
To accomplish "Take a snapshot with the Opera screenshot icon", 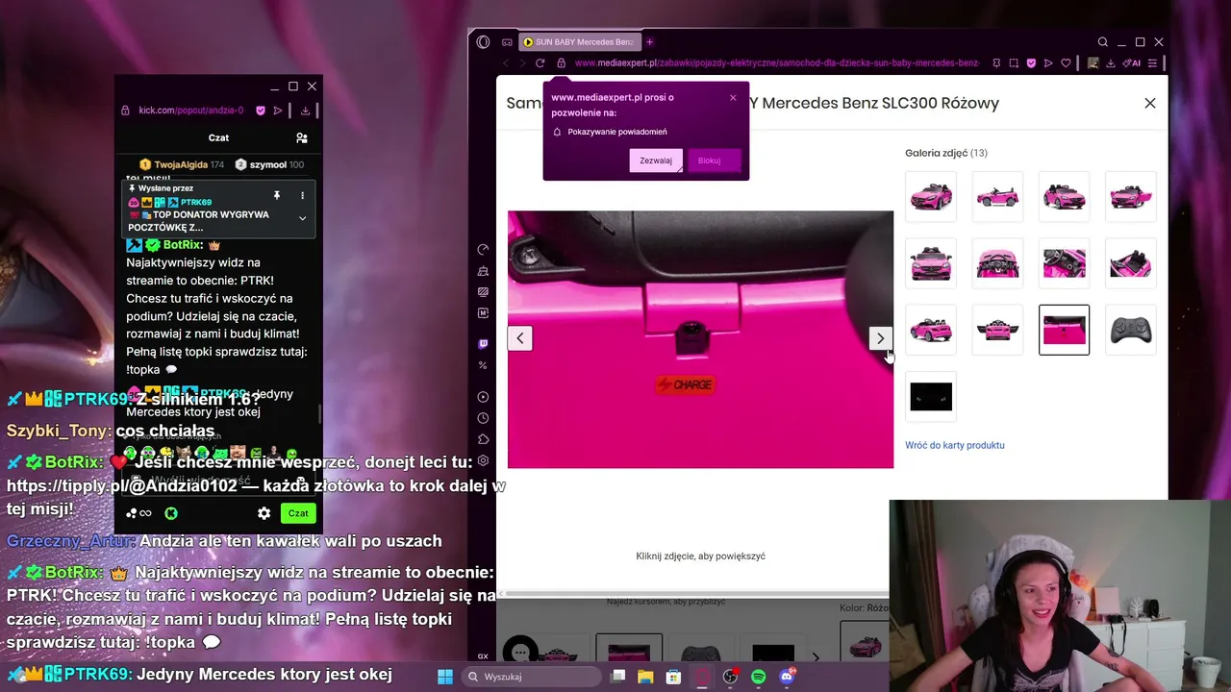I will coord(1014,63).
